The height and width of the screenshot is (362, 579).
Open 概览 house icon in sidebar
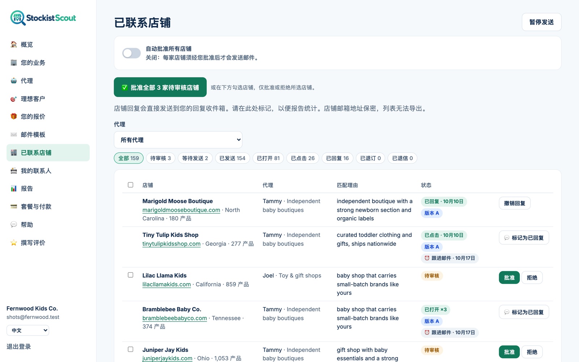click(14, 45)
